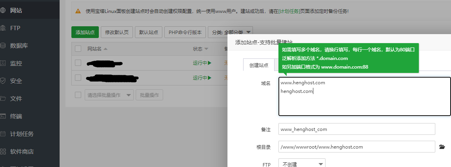The height and width of the screenshot is (167, 451).
Task: Click the green 添加站点 button
Action: (x=85, y=32)
